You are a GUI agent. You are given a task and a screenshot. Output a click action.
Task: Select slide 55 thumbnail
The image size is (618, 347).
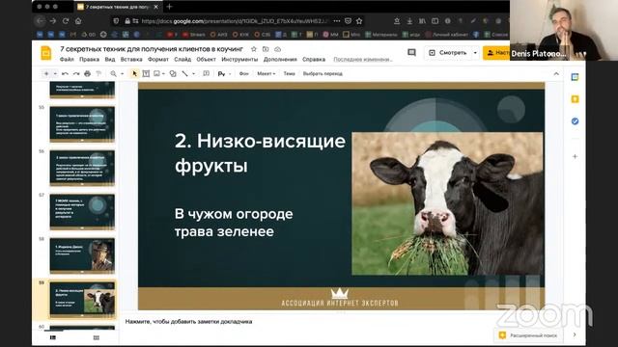pos(82,124)
